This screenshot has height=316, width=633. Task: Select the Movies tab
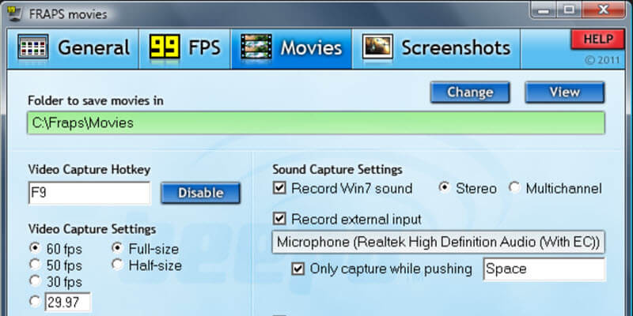click(x=292, y=48)
